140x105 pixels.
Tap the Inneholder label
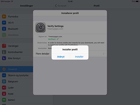pos(42,48)
